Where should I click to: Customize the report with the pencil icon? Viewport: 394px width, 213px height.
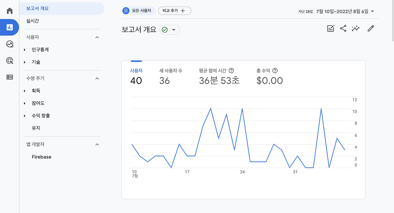point(370,28)
